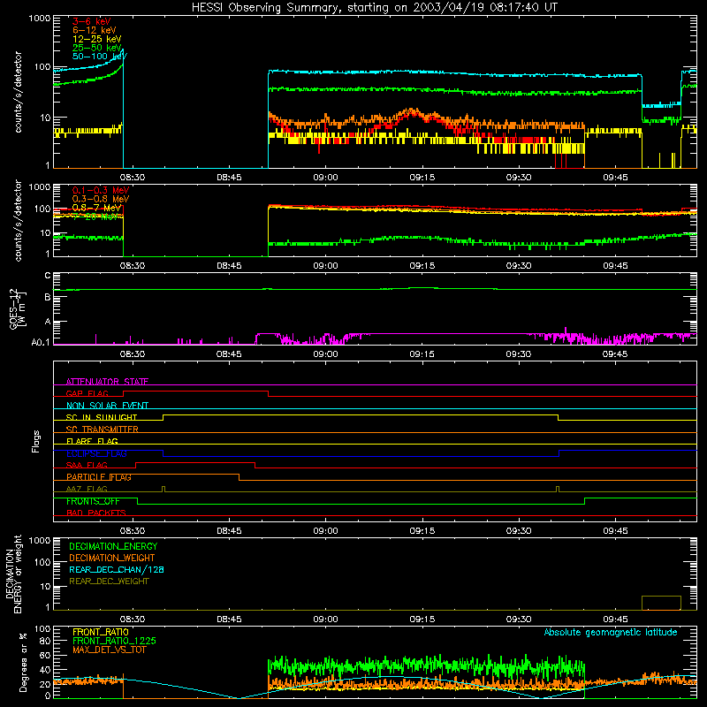Click the C class tick on GOES axis
707x707 pixels.
[48, 276]
